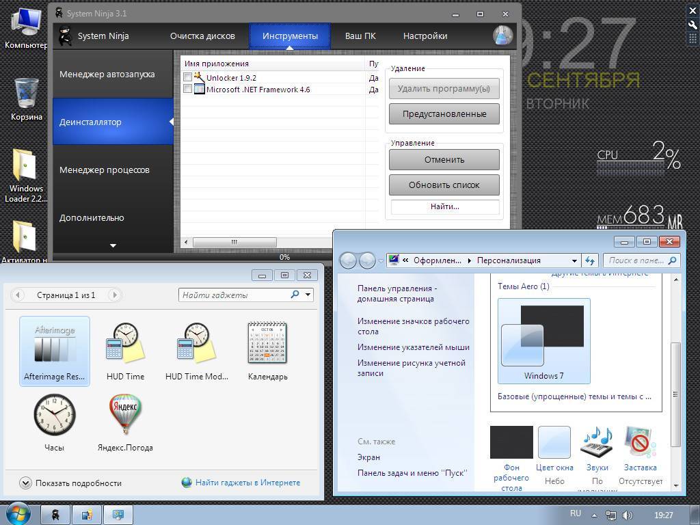Click the wrench icon on sidebar gadget

point(693,25)
